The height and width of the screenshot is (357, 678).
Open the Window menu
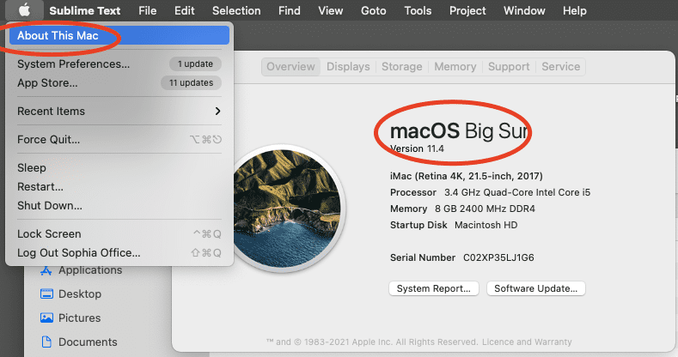(x=524, y=10)
